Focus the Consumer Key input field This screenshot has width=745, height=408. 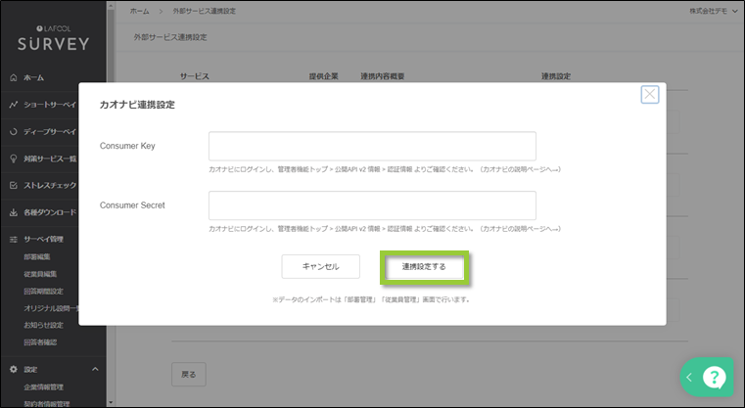pyautogui.click(x=372, y=146)
